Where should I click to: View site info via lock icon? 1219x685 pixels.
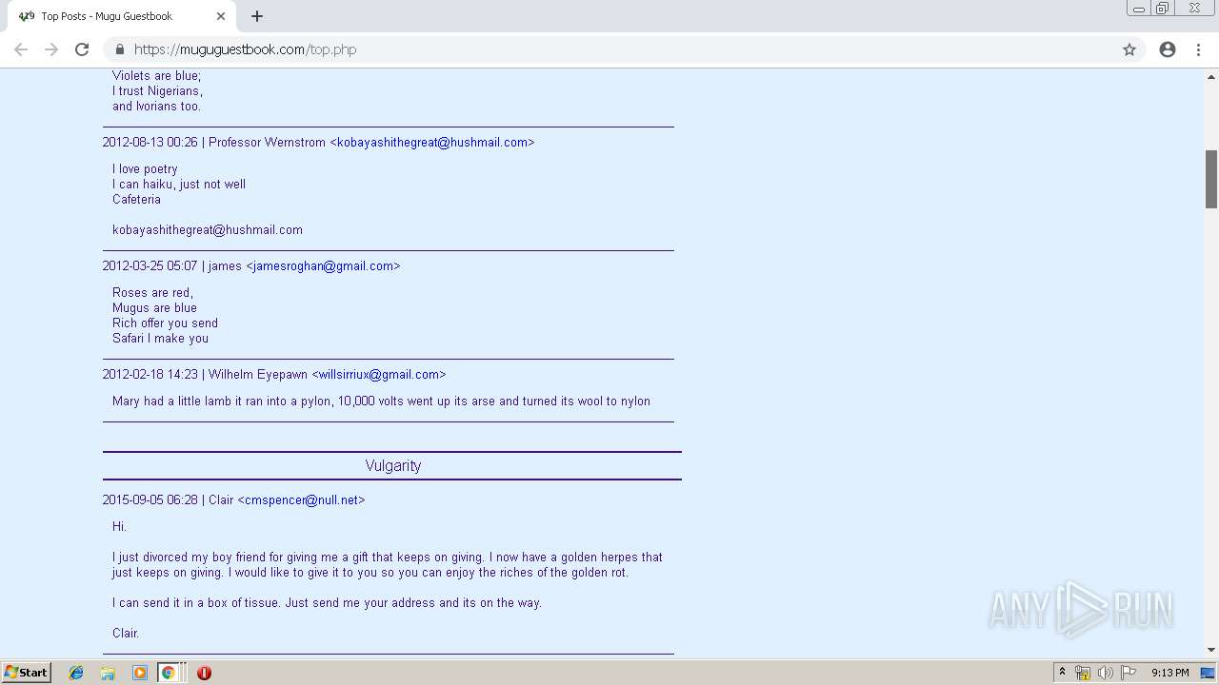click(119, 49)
